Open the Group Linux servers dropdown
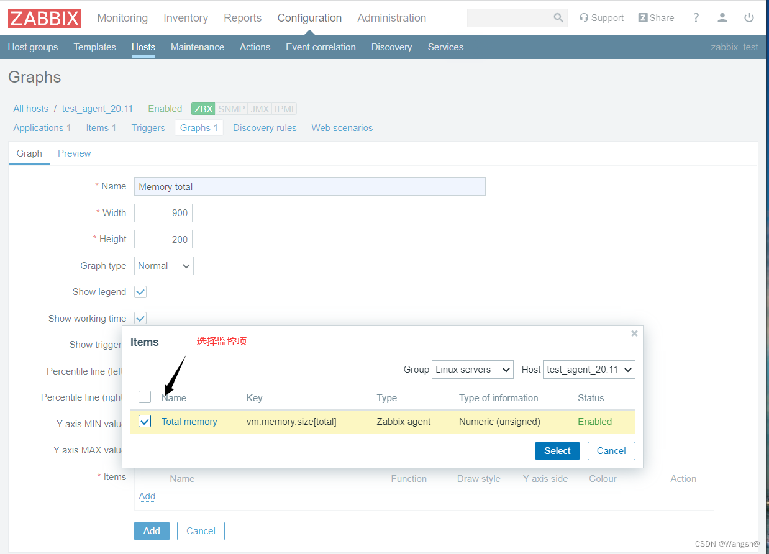Viewport: 769px width, 554px height. pyautogui.click(x=473, y=370)
